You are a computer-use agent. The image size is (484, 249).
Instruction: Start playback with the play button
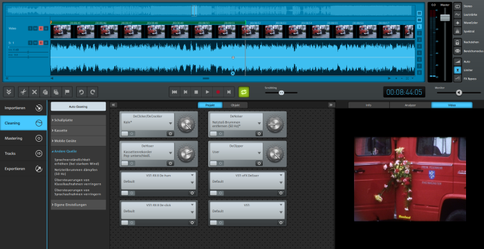(x=207, y=92)
